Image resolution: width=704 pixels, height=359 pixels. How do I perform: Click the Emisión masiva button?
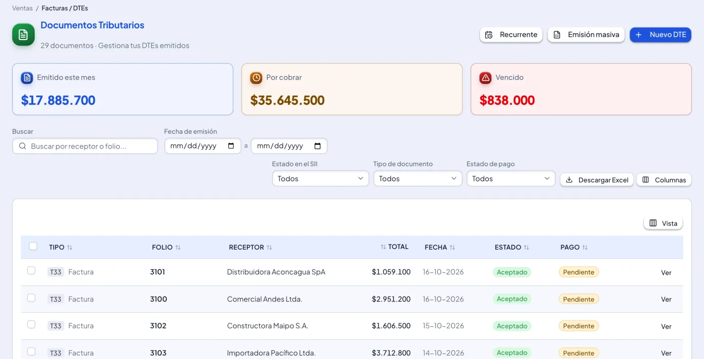pos(586,35)
